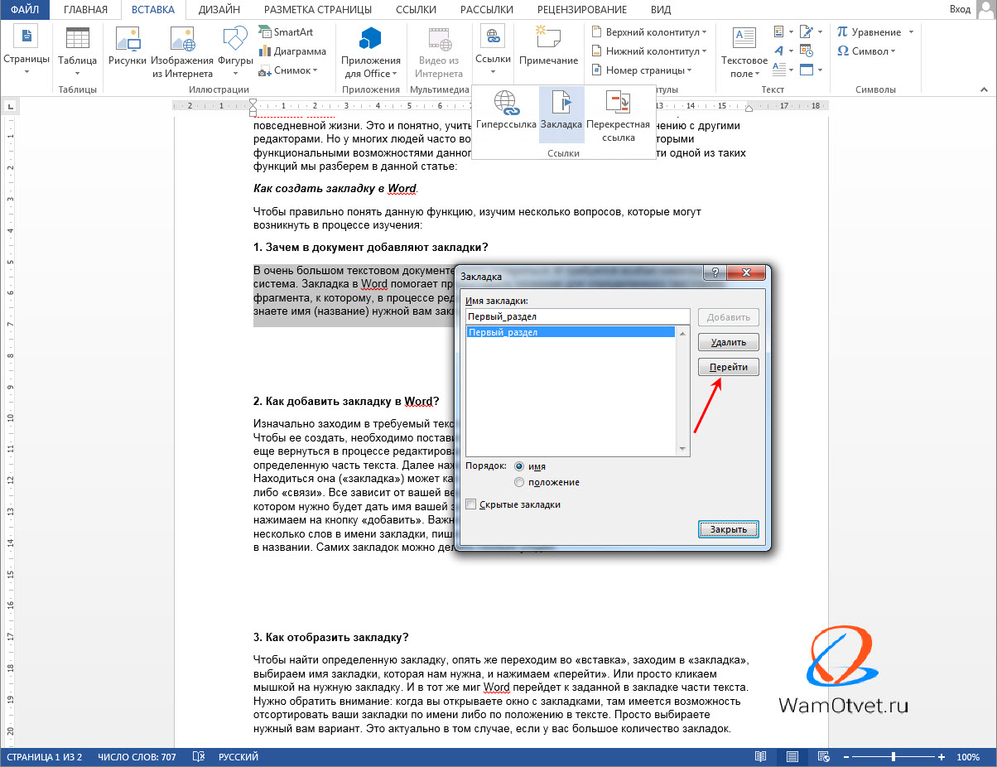The image size is (997, 767).
Task: Click the zoom slider handle
Action: pos(893,757)
